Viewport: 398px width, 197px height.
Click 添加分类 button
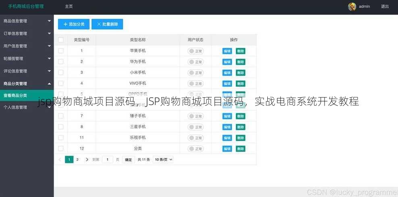(x=74, y=24)
